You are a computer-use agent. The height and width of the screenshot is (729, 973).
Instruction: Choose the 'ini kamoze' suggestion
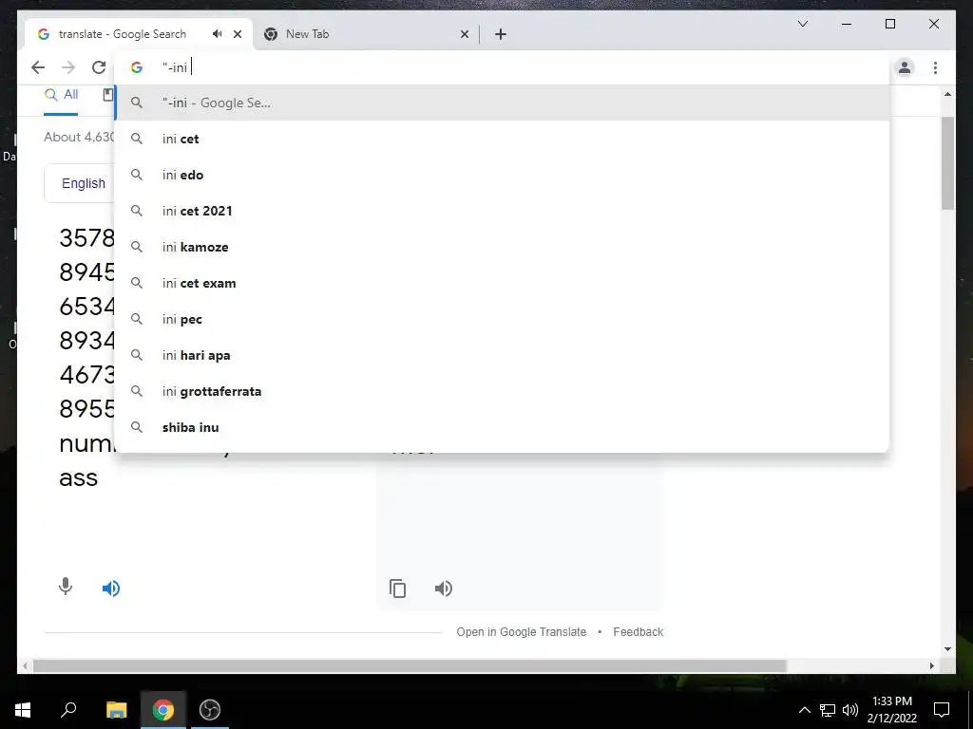pos(502,247)
